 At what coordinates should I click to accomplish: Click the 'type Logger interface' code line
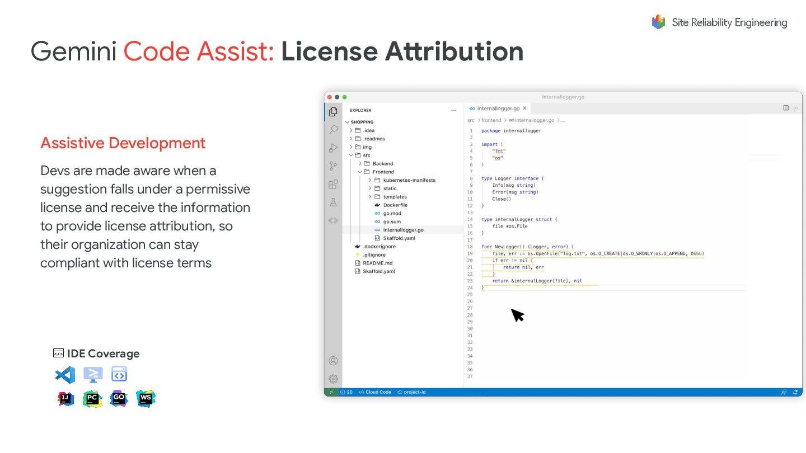512,178
